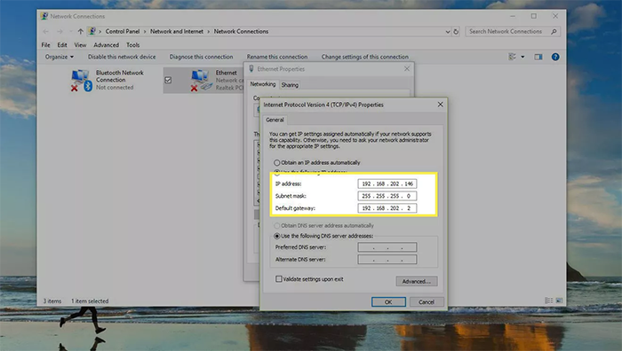Open the view options dropdown arrow

click(x=522, y=57)
